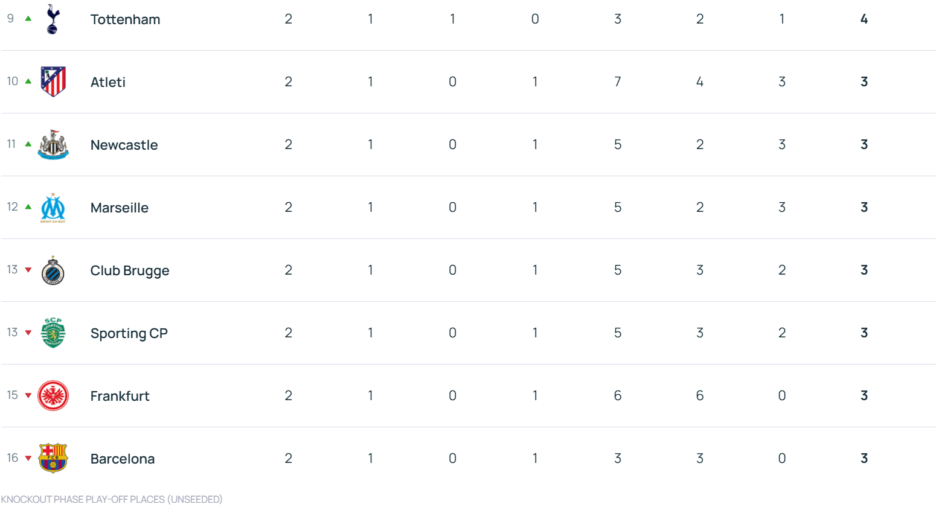
Task: Go to the Frankfurt team page
Action: click(120, 396)
